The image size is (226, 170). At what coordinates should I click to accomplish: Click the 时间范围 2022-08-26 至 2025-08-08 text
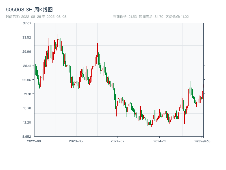pos(36,17)
